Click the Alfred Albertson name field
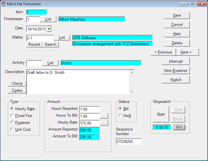Image resolution: width=208 pixels, height=161 pixels. click(x=92, y=19)
